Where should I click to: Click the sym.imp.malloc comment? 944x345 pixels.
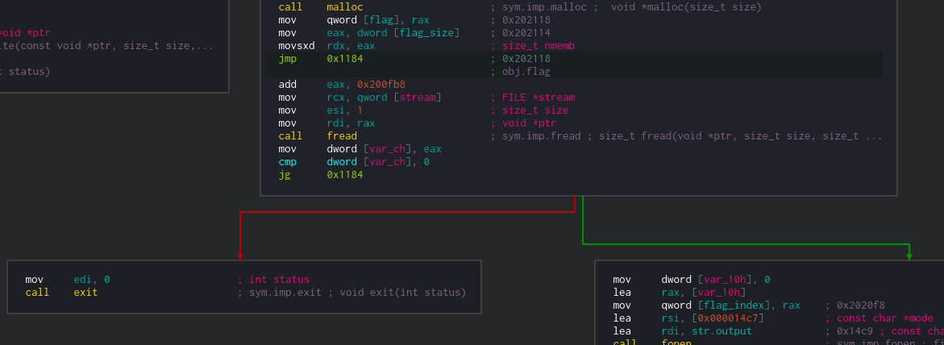click(x=626, y=7)
